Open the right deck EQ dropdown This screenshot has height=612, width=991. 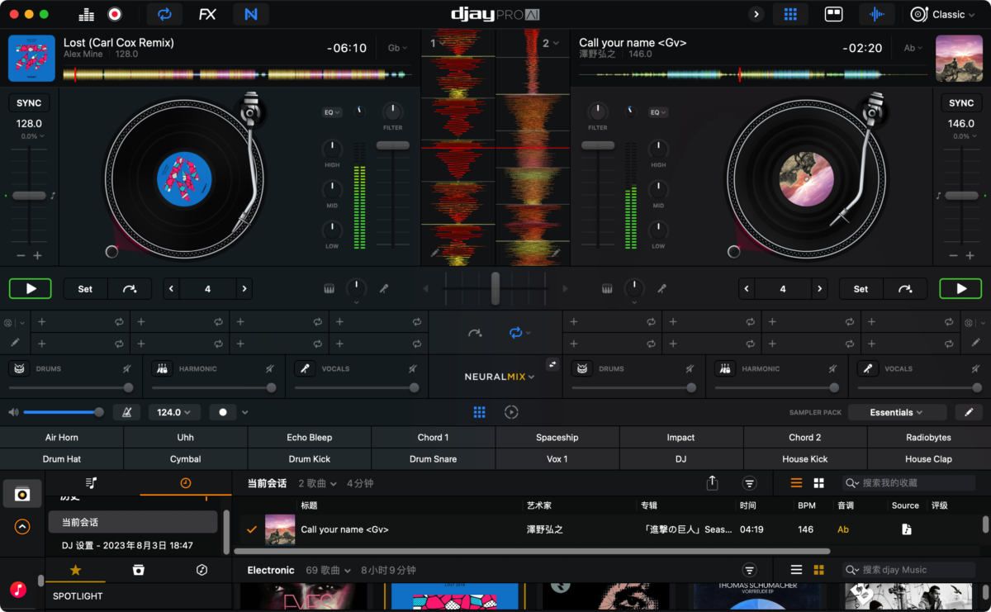[658, 112]
